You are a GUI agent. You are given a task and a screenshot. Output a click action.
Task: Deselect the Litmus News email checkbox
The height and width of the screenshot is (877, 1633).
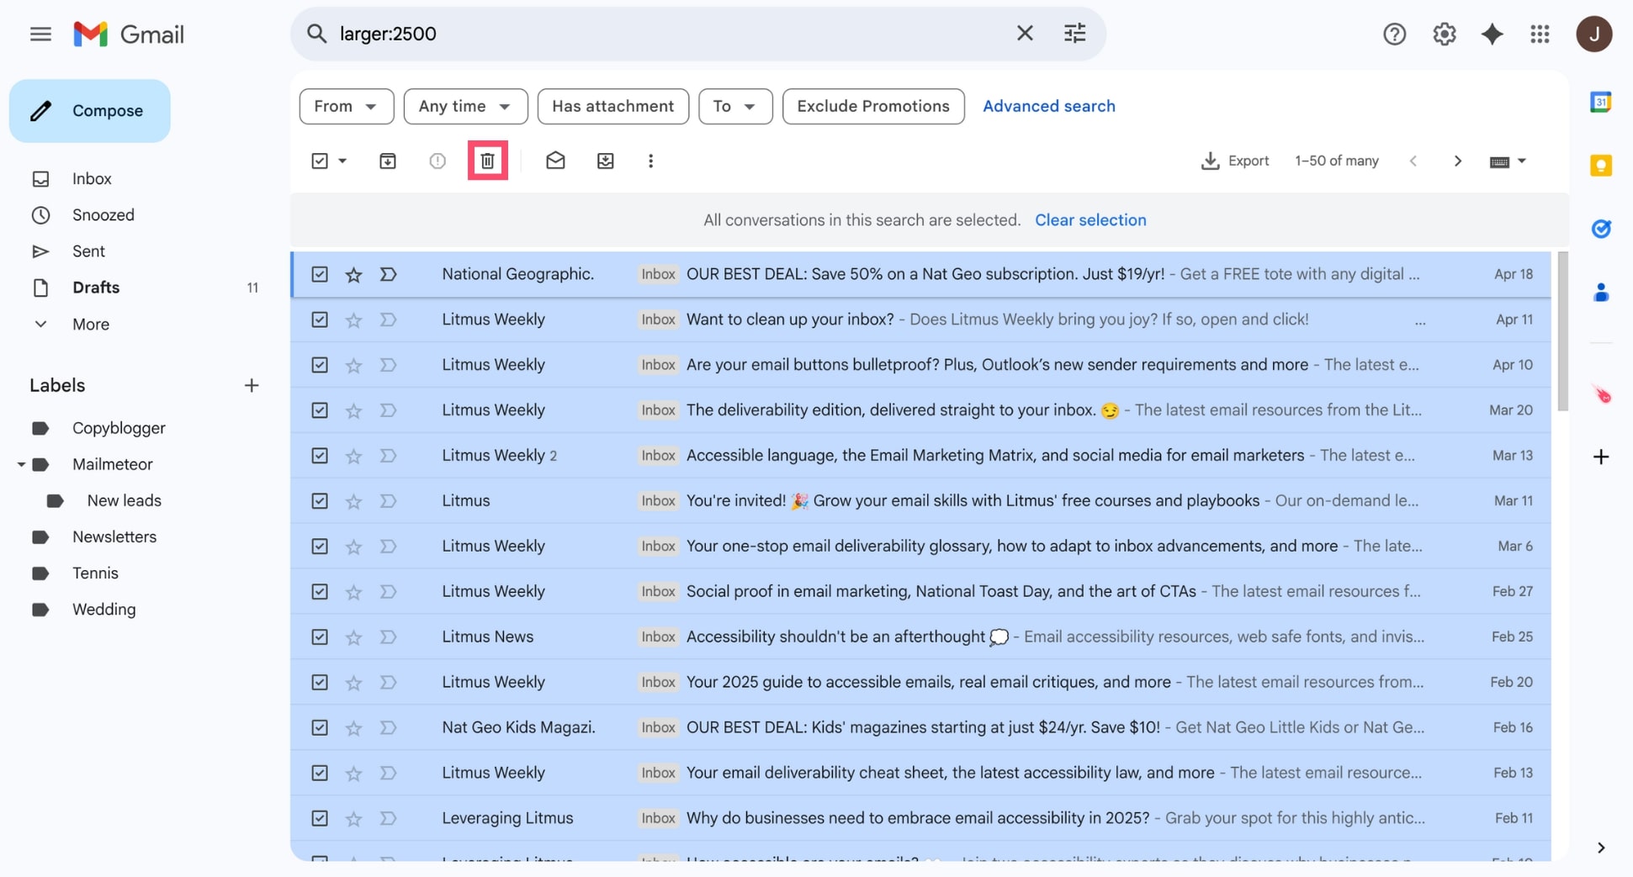click(x=320, y=637)
